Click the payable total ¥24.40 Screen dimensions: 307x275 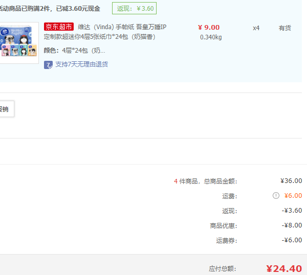click(x=284, y=269)
